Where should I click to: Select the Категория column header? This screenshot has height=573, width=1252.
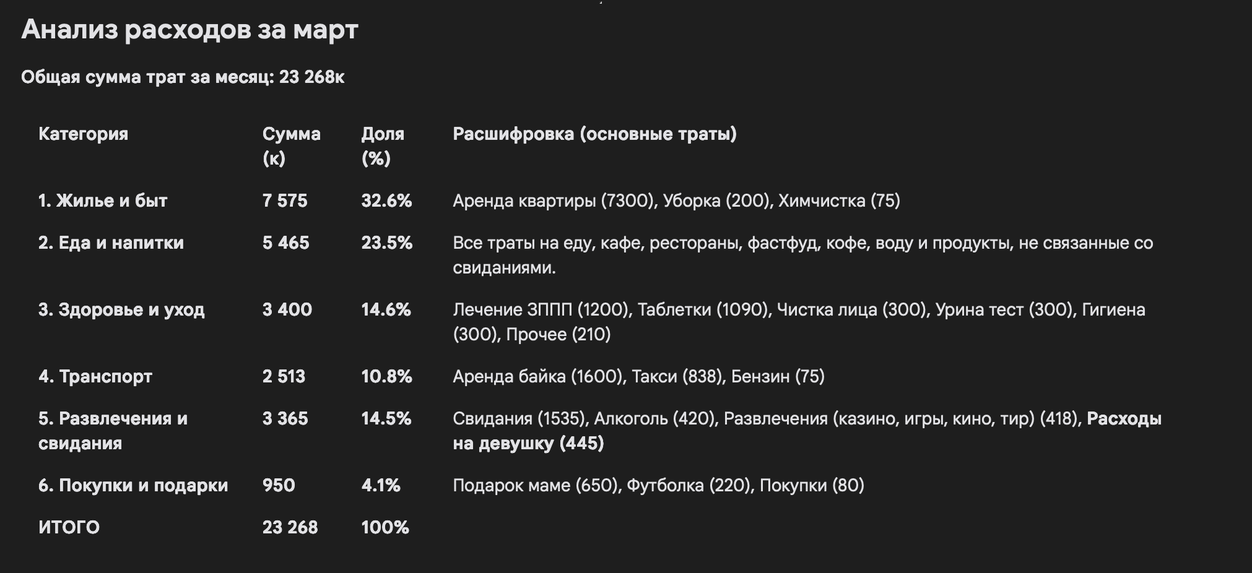click(83, 134)
